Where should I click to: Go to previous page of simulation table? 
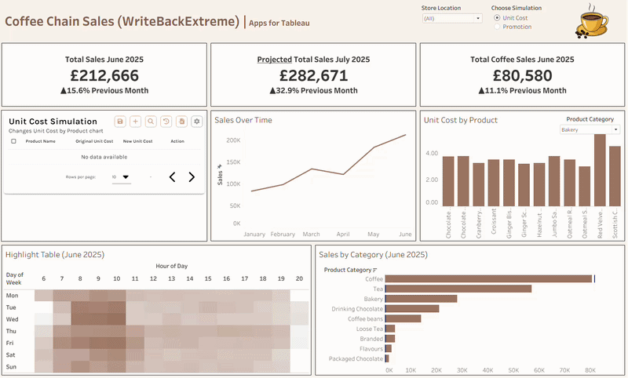(172, 177)
